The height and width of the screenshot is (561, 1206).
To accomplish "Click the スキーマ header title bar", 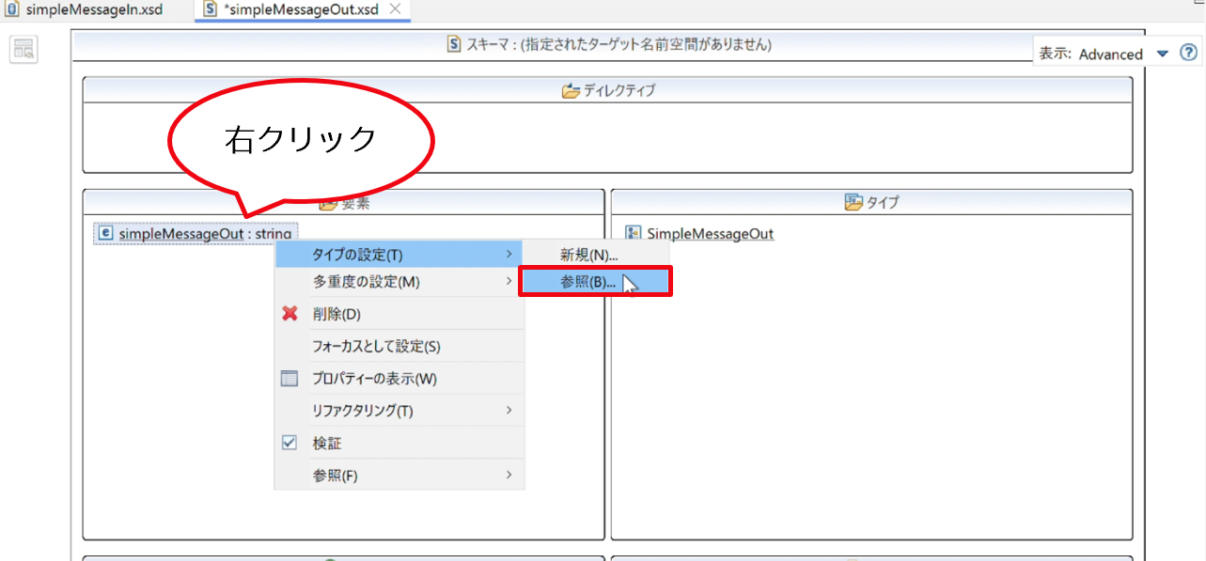I will pyautogui.click(x=606, y=44).
